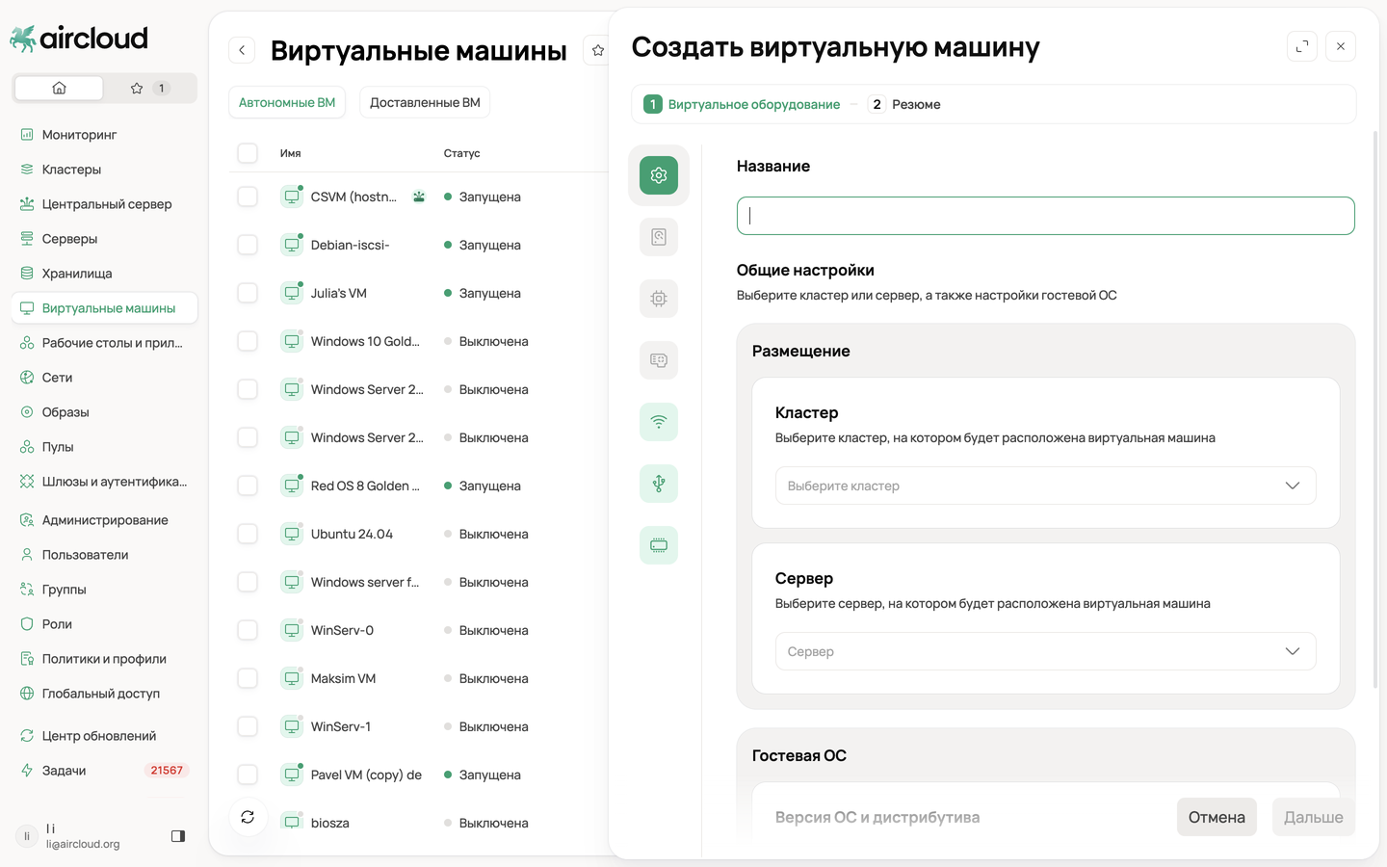This screenshot has width=1387, height=867.
Task: Open the Сервер dropdown
Action: pyautogui.click(x=1045, y=651)
